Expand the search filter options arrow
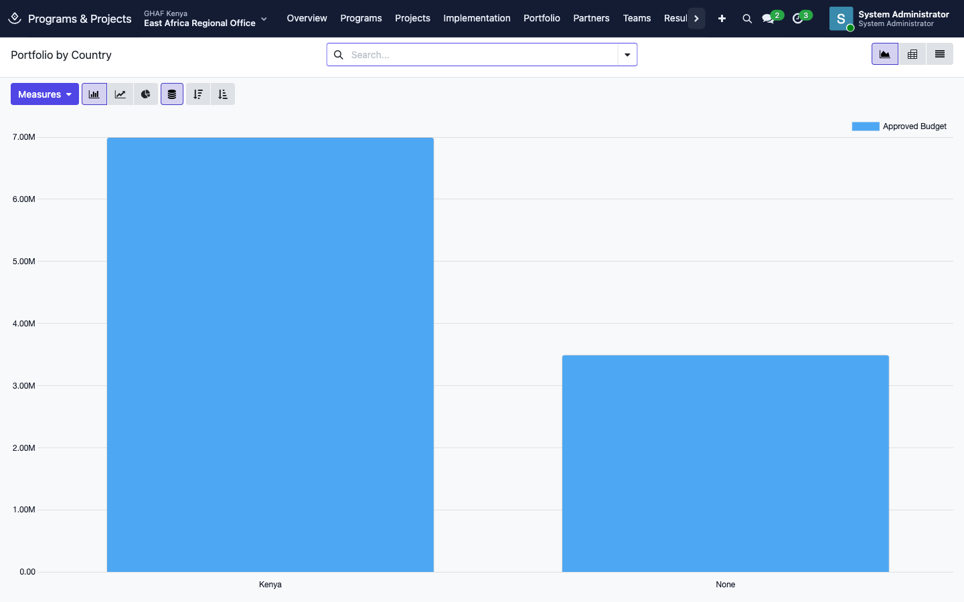964x602 pixels. coord(627,55)
